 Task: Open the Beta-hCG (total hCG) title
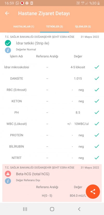[33, 174]
